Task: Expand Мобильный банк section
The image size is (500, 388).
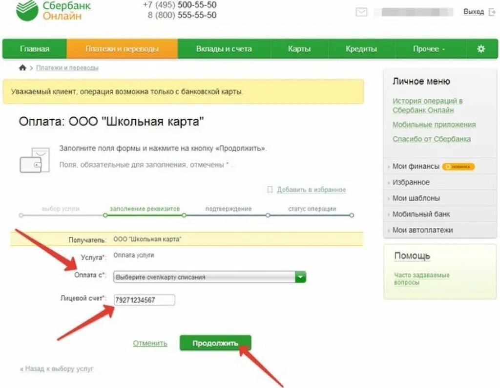Action: [421, 214]
